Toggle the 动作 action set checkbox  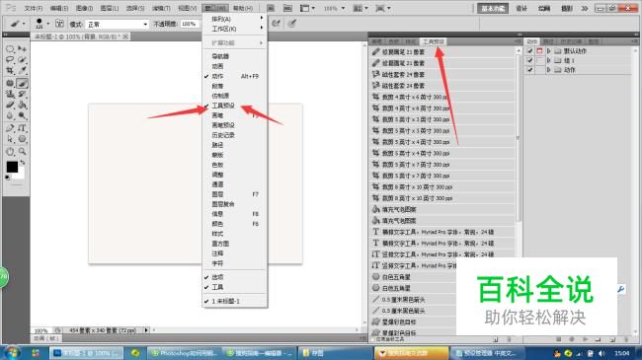[530, 70]
